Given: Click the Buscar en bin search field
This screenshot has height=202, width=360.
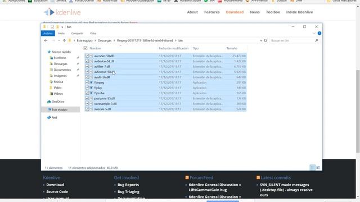Looking at the screenshot, I should point(292,40).
